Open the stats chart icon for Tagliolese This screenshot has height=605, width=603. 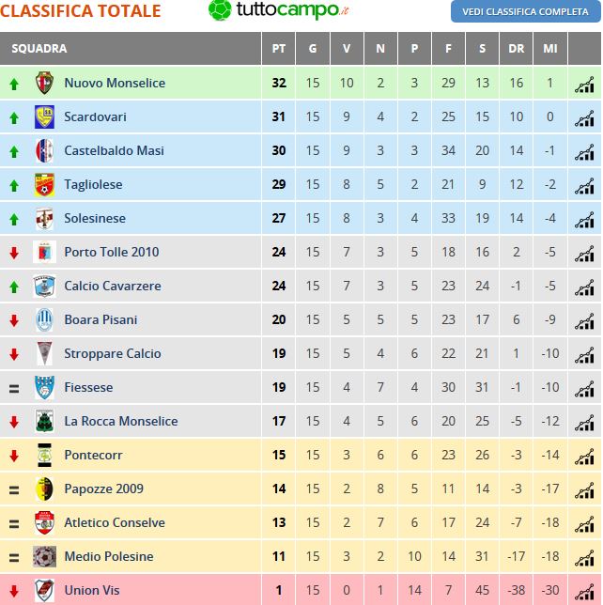[584, 186]
